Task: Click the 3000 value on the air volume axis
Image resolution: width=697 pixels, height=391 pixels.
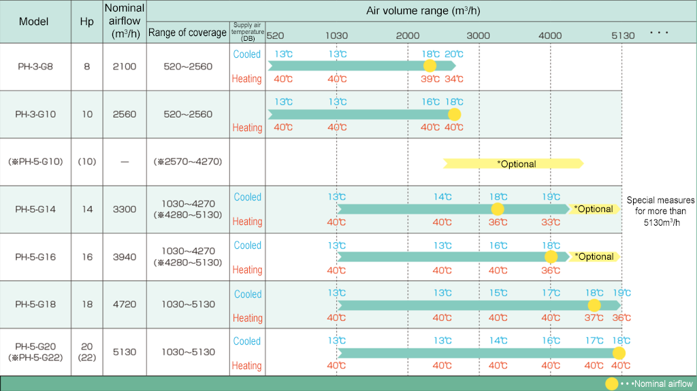Action: pos(479,35)
